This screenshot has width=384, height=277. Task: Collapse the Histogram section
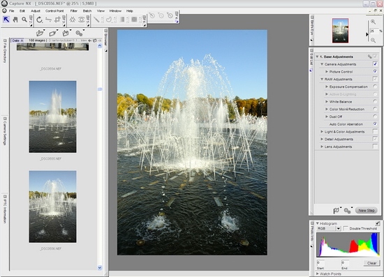318,223
